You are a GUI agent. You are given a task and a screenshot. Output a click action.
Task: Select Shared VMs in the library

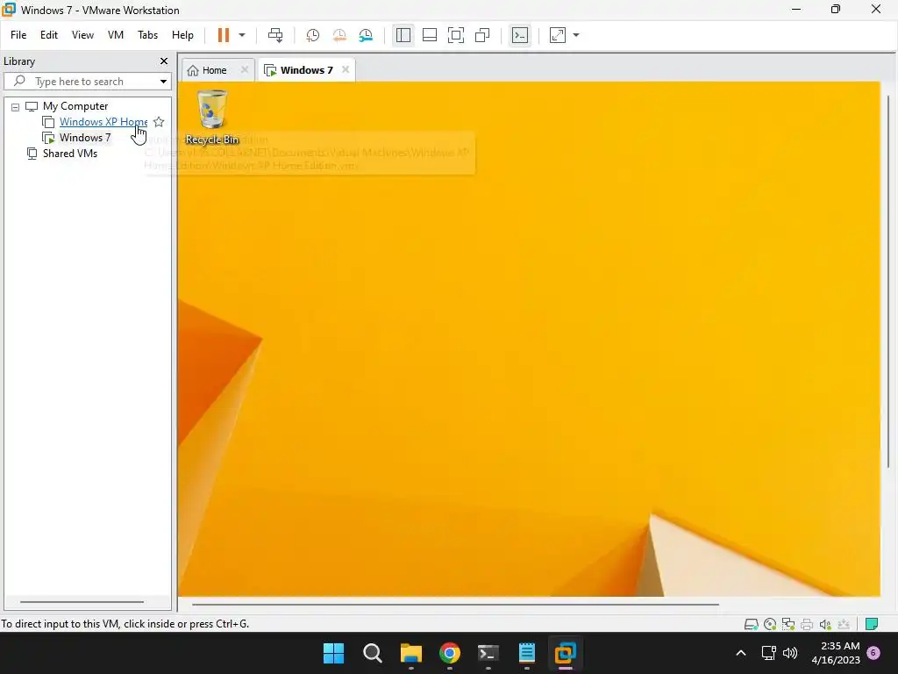tap(70, 153)
